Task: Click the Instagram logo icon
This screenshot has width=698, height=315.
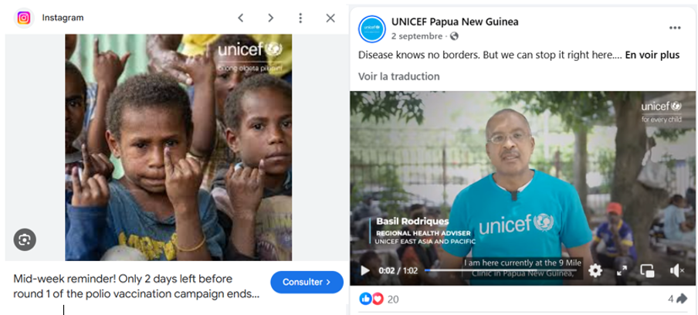Action: (x=24, y=19)
